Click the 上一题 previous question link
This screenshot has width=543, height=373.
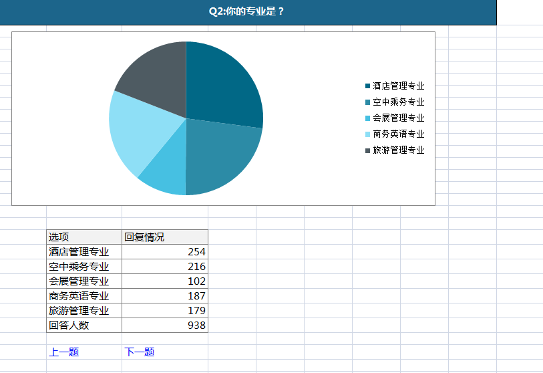[x=63, y=352]
